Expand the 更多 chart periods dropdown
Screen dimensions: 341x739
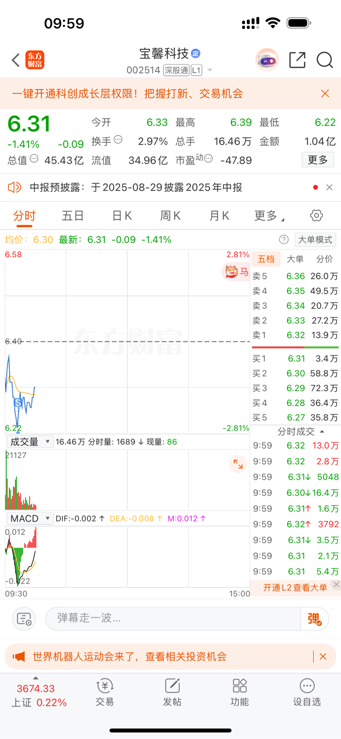click(269, 216)
